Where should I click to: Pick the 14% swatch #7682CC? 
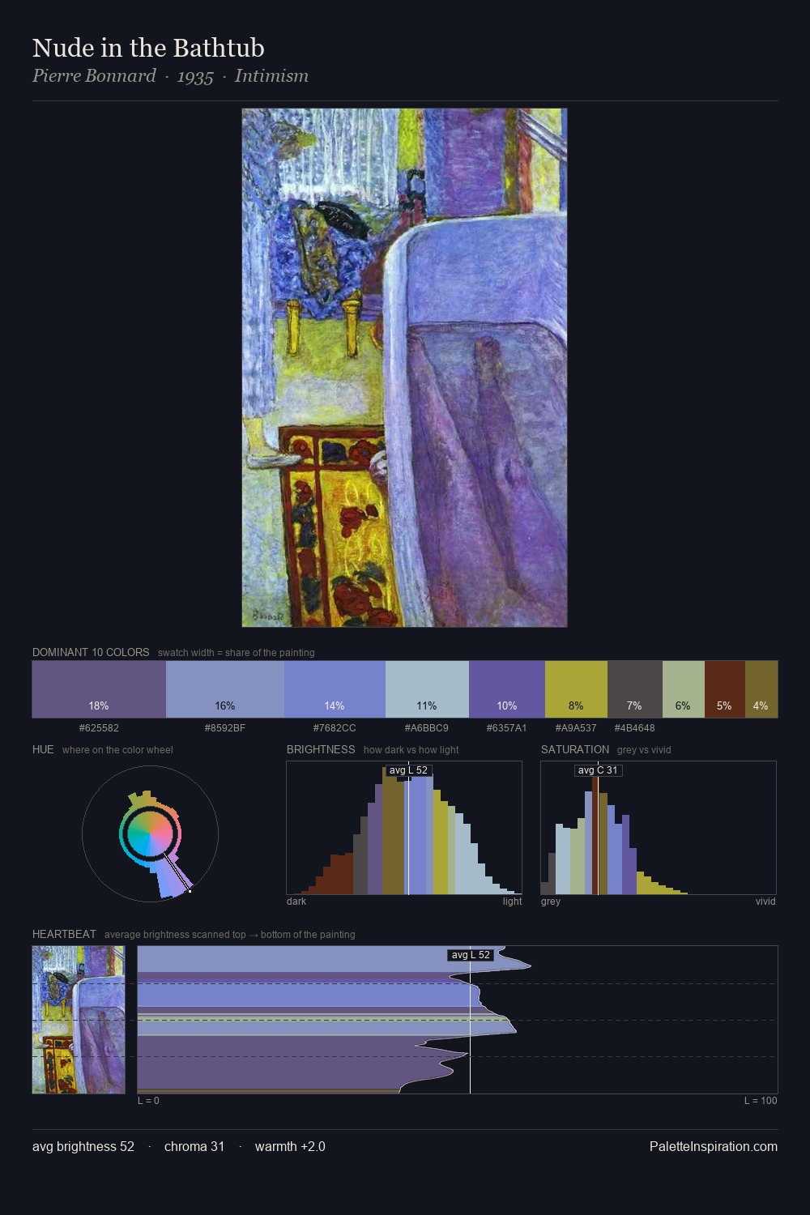(x=335, y=689)
